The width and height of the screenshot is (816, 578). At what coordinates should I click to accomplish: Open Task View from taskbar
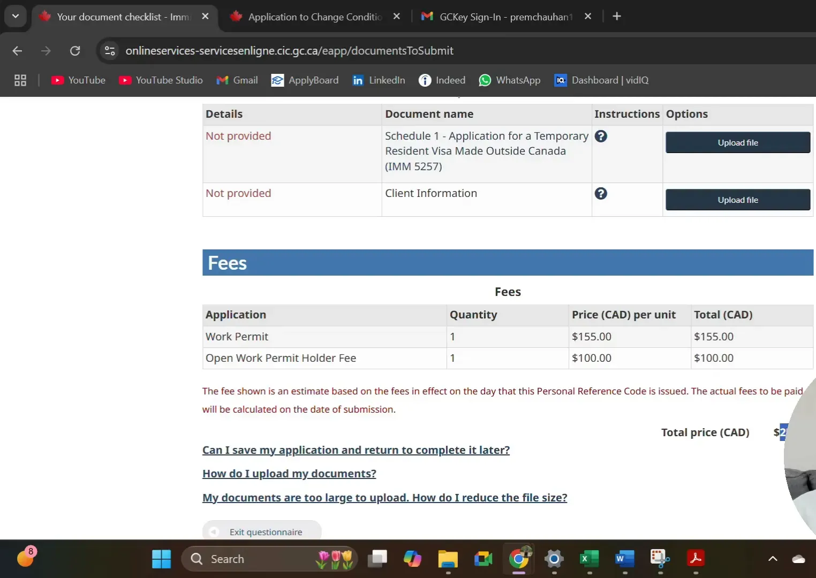coord(377,559)
